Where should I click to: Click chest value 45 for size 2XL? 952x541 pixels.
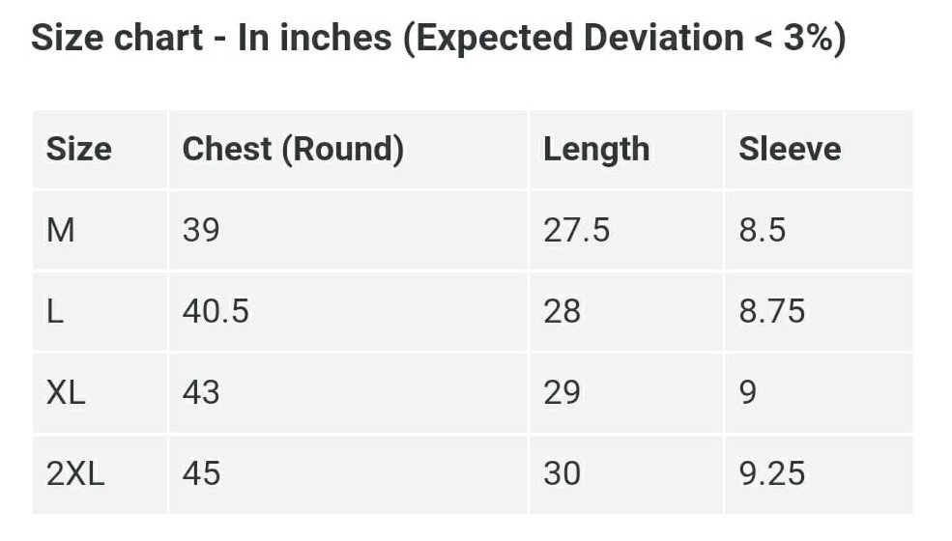click(201, 473)
